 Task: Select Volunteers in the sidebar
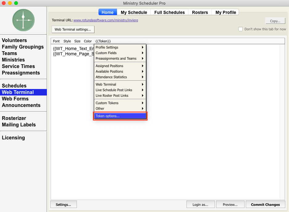14,40
